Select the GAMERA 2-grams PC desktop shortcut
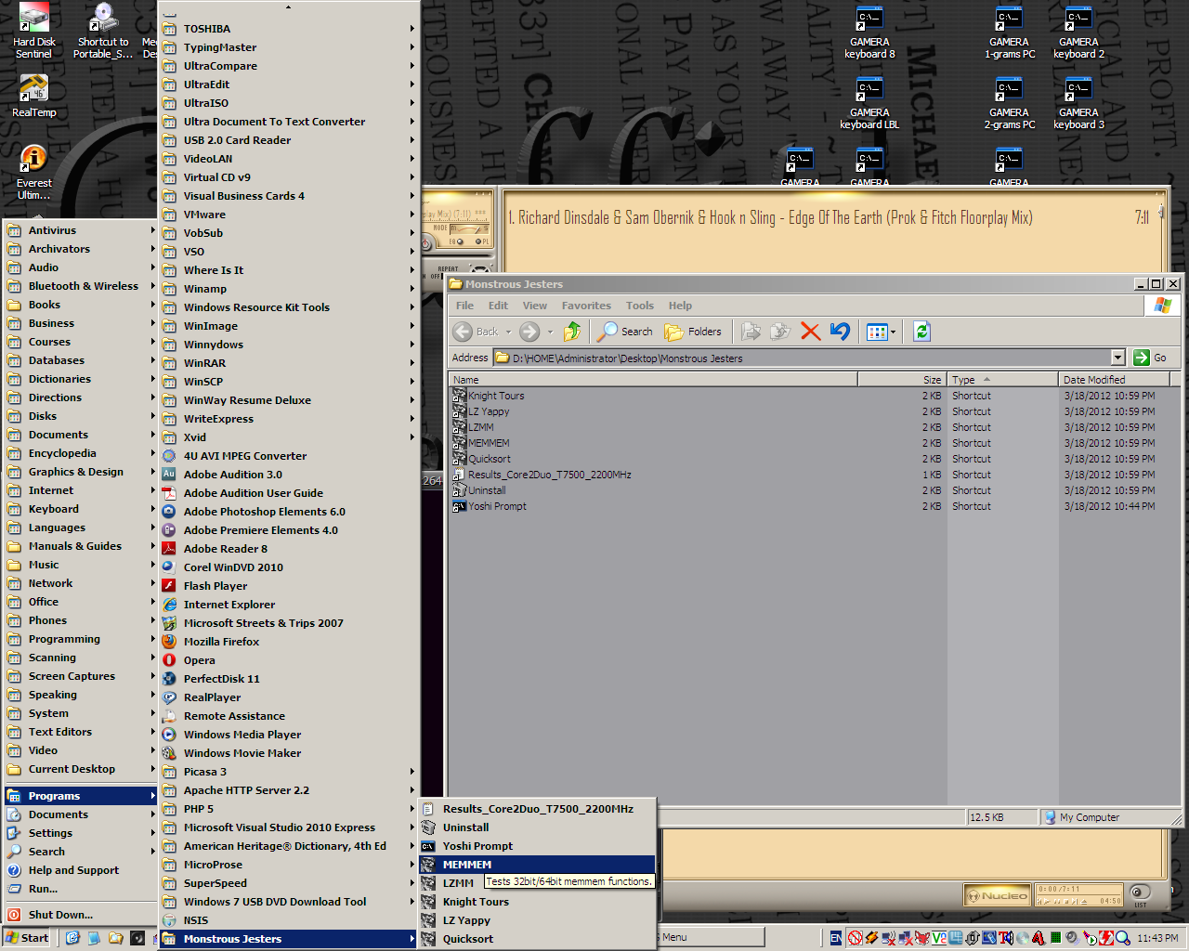 click(x=1010, y=104)
